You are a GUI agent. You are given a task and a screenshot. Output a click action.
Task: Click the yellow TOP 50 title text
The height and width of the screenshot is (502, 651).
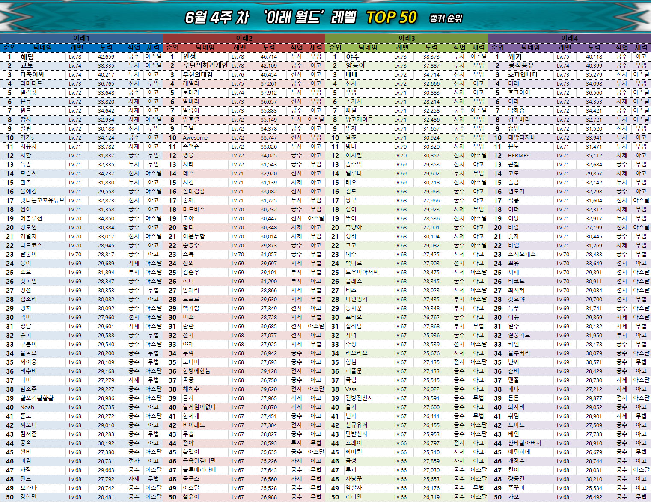click(x=391, y=18)
